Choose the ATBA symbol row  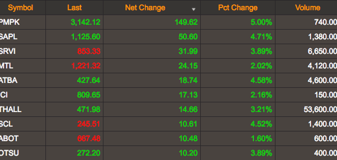point(168,80)
